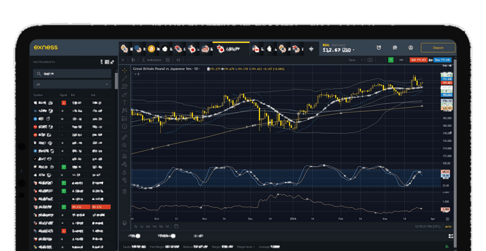Set chart range to 3m
This screenshot has height=251, width=486.
[148, 226]
